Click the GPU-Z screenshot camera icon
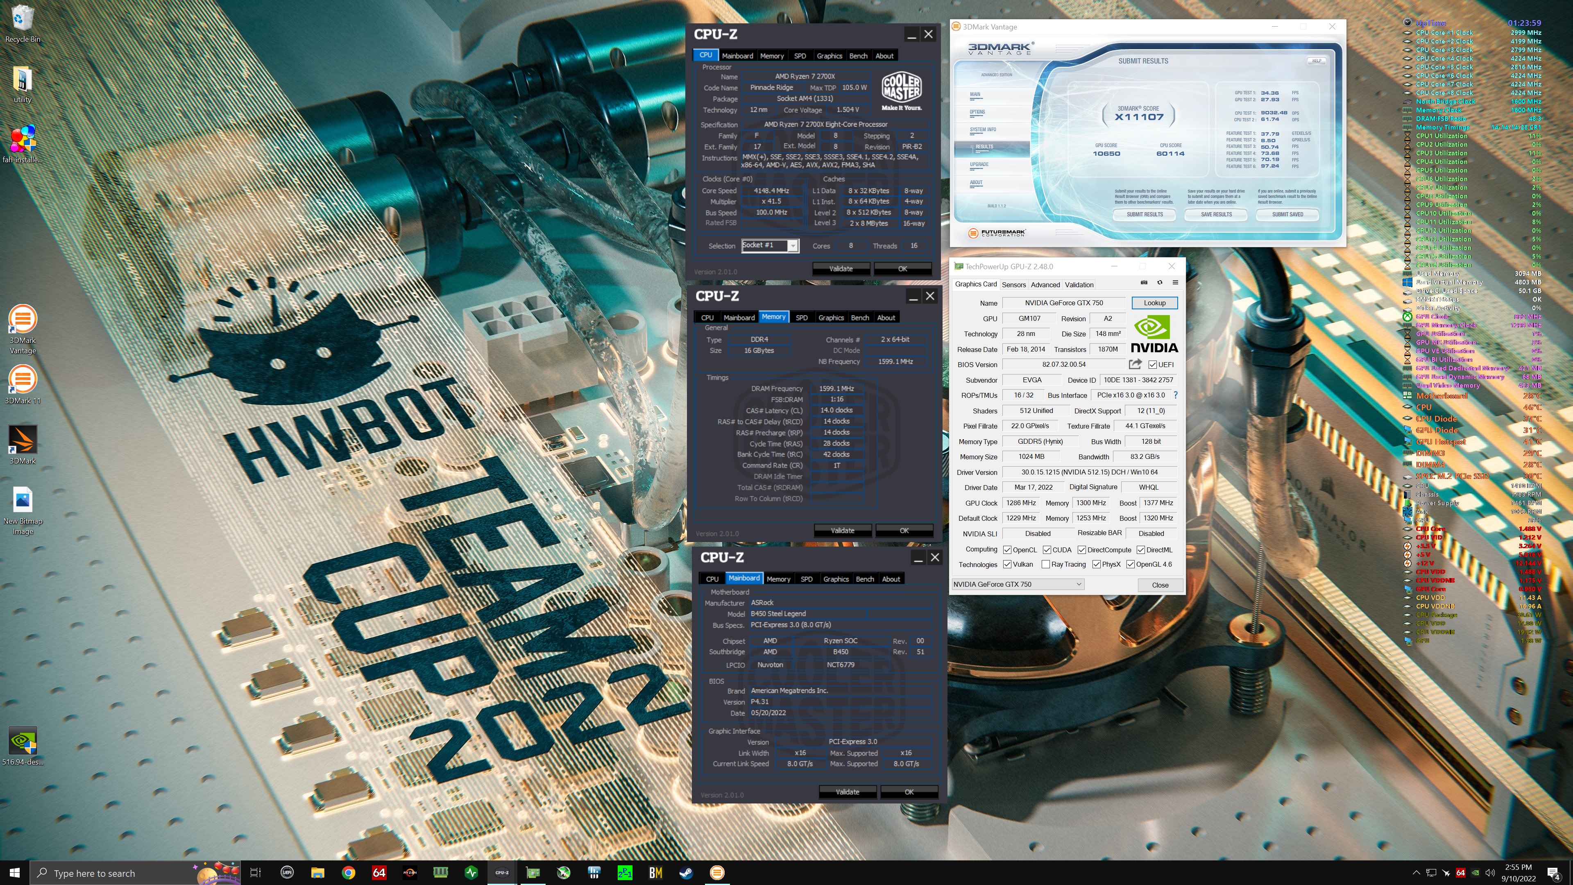1573x885 pixels. pyautogui.click(x=1144, y=283)
